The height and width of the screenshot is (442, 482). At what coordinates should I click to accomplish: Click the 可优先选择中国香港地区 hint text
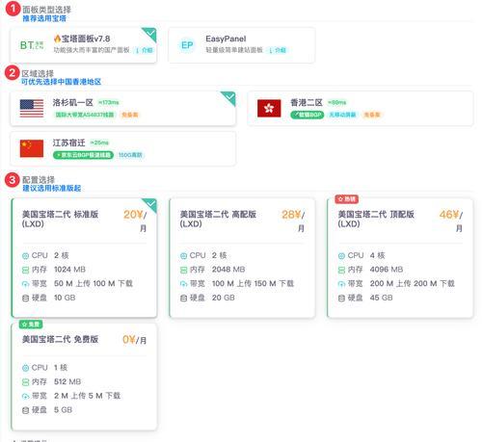[61, 82]
